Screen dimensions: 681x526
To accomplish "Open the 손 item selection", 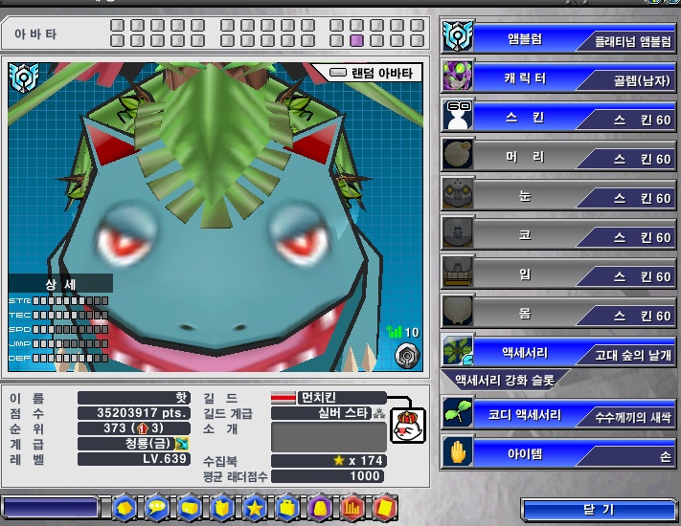I will pos(625,456).
